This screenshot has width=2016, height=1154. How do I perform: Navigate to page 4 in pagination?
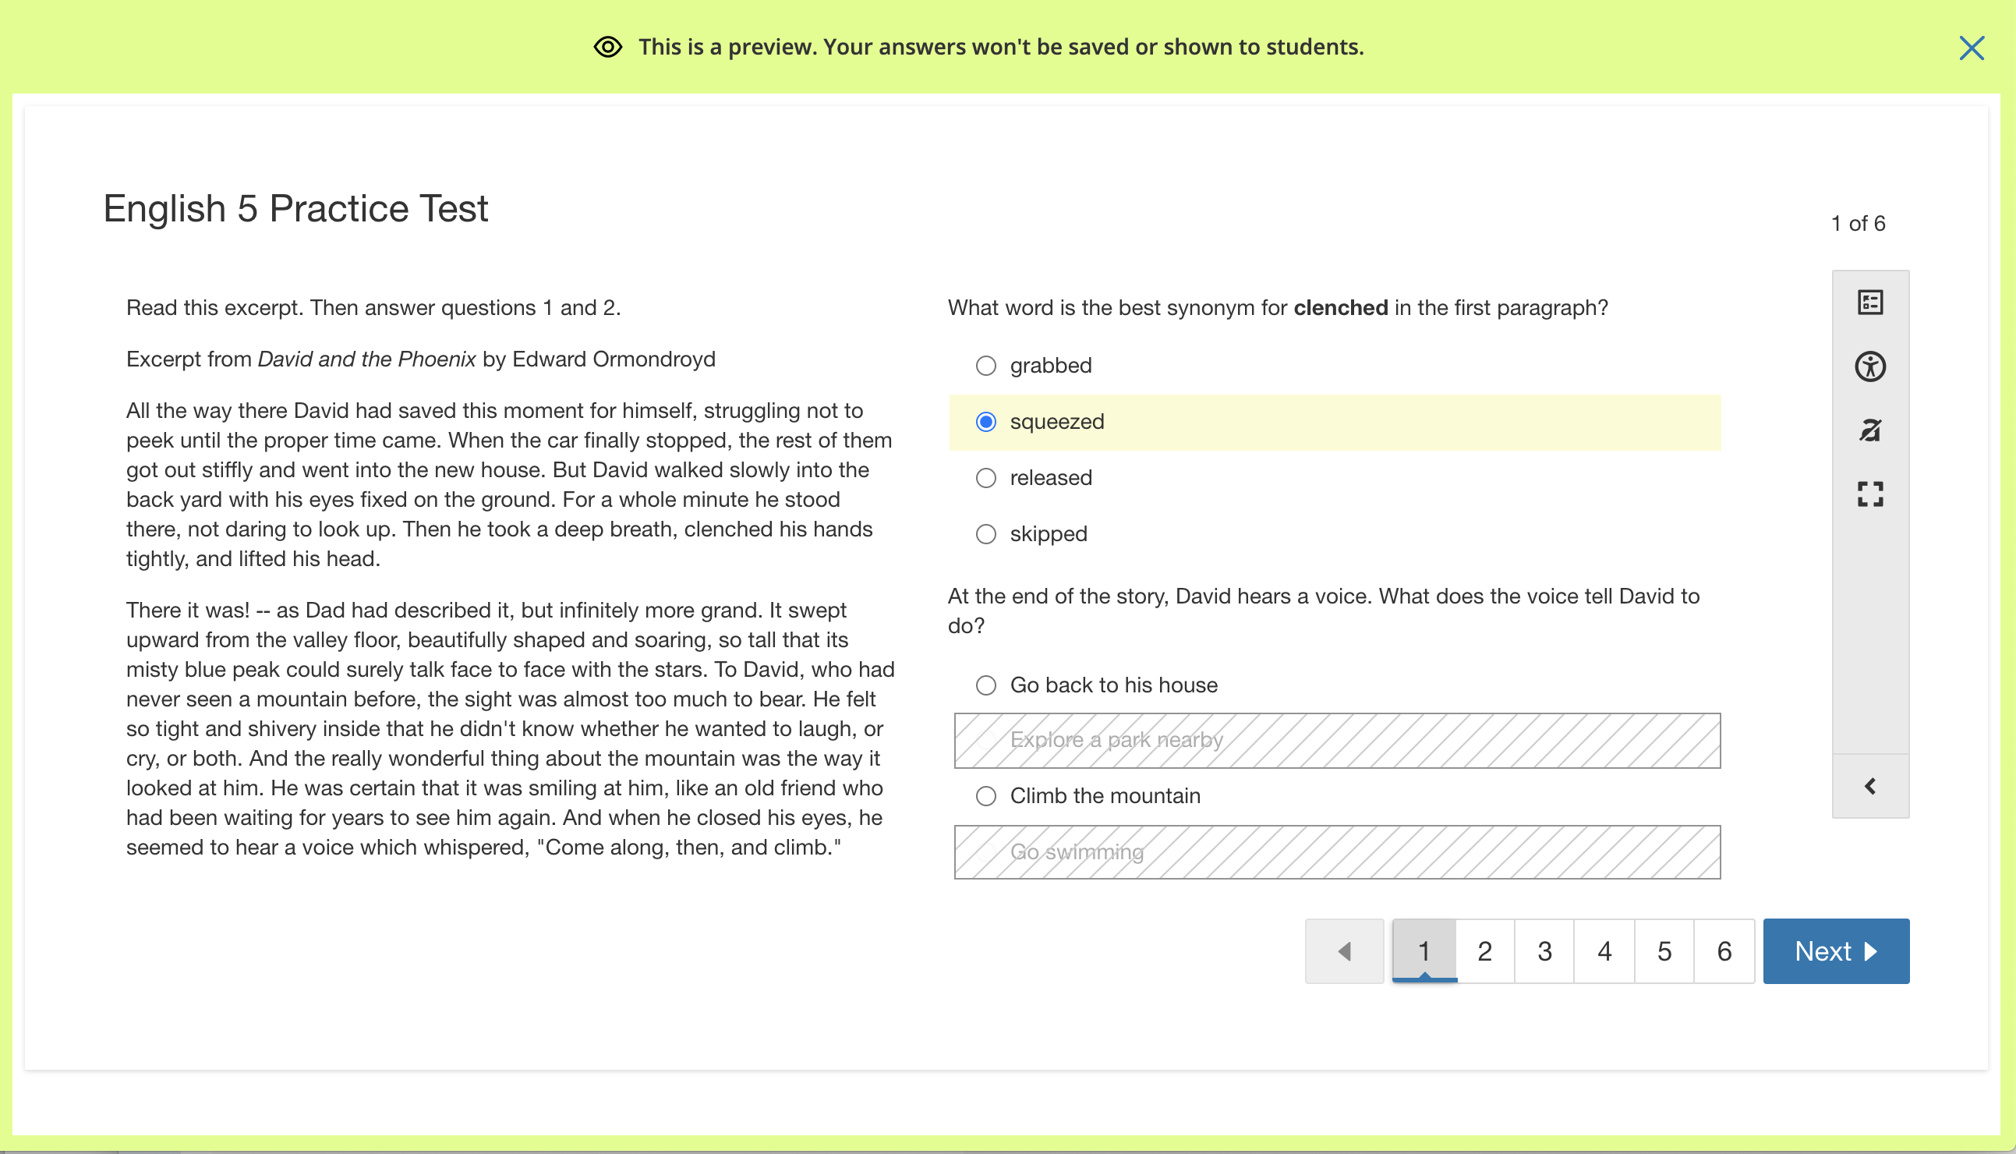coord(1604,951)
